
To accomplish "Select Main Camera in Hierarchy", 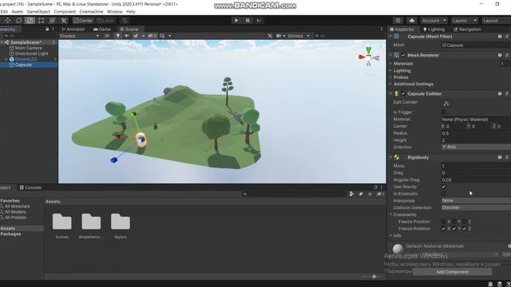I will 29,48.
